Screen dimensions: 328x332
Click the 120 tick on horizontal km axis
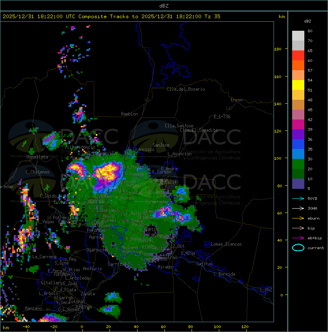click(245, 326)
